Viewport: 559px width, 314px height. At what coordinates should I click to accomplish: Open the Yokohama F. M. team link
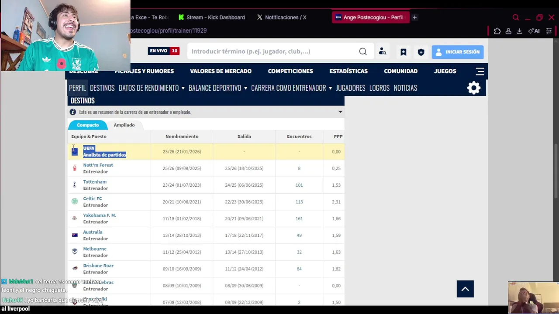(100, 215)
